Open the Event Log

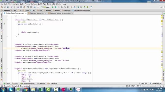click(x=143, y=84)
